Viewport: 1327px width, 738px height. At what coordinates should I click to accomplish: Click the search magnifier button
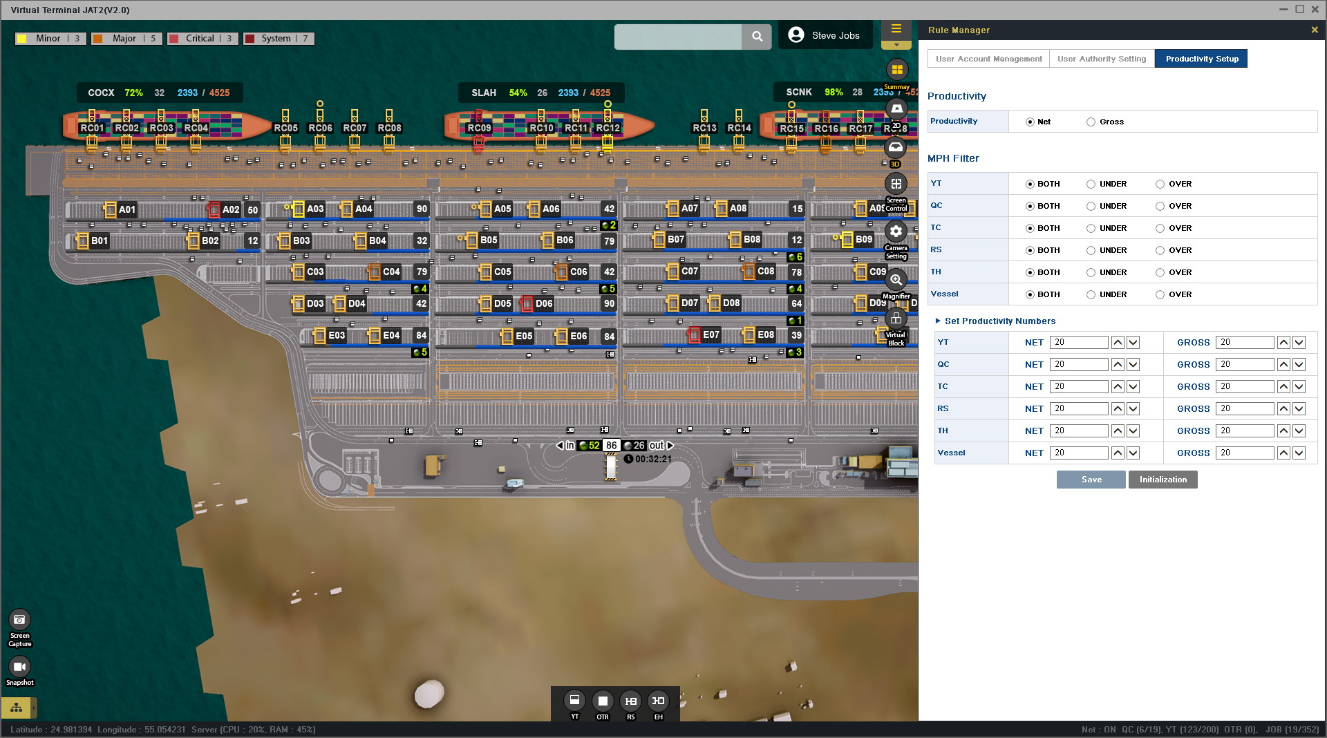click(x=757, y=37)
